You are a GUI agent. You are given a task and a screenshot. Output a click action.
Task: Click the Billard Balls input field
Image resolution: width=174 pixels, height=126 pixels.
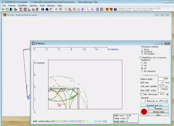click(163, 79)
